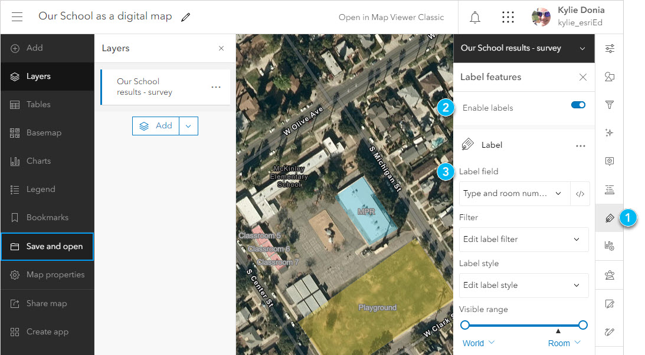645x355 pixels.
Task: Open label expression editor code icon
Action: pyautogui.click(x=580, y=194)
